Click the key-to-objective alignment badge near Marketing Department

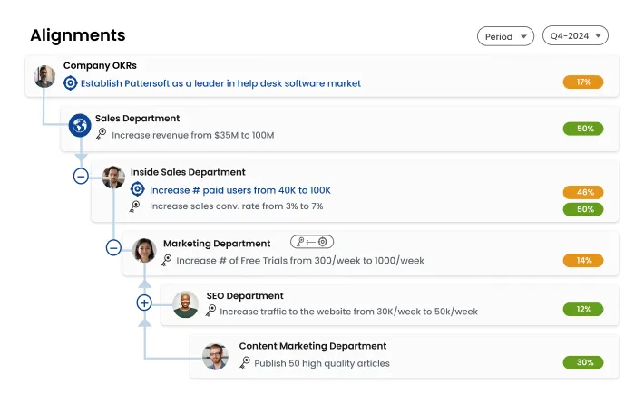pos(313,242)
